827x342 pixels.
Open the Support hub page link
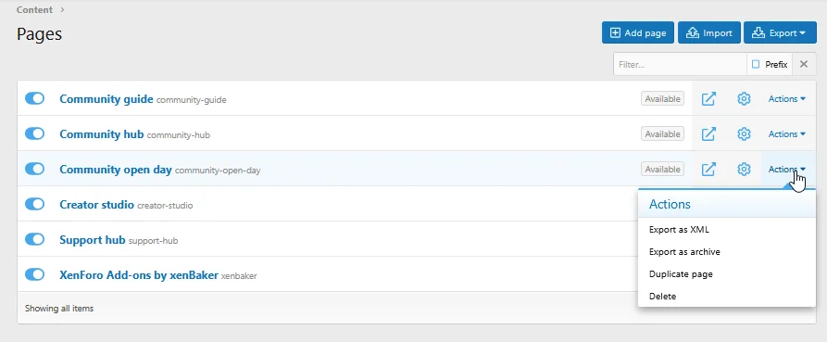tap(93, 240)
